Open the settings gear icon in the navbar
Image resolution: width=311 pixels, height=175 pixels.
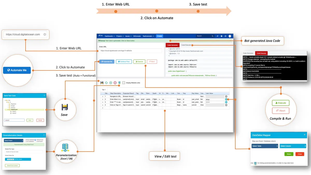pyautogui.click(x=225, y=36)
